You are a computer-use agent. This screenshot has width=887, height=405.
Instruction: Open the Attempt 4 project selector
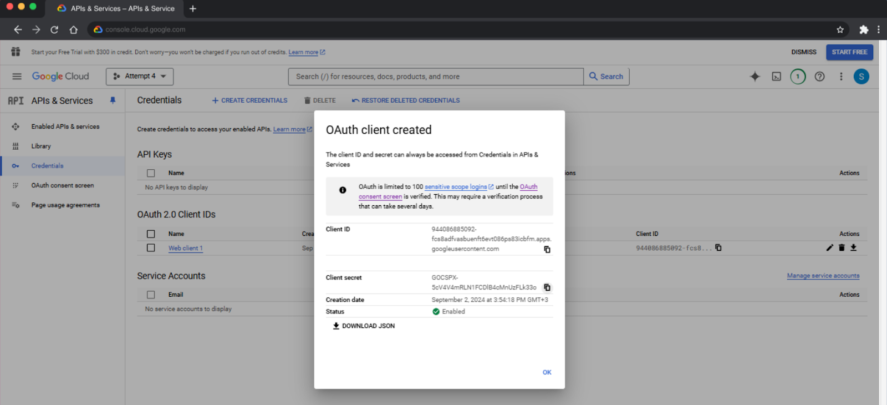(x=140, y=77)
